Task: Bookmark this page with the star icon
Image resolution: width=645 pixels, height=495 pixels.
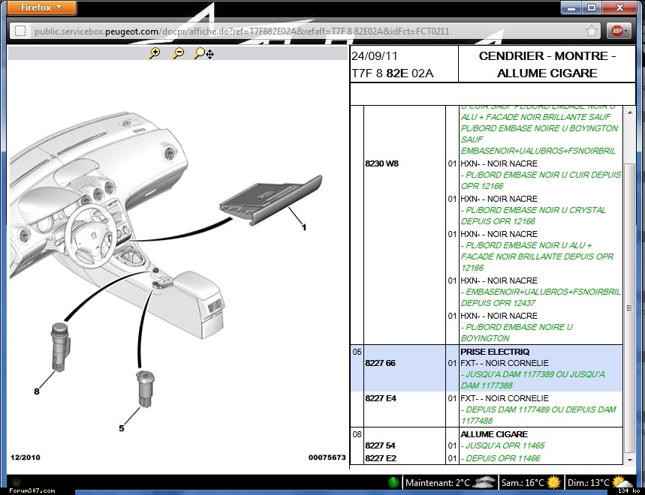Action: [592, 31]
